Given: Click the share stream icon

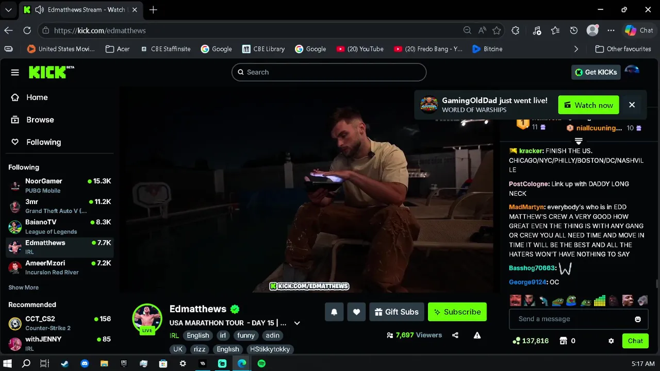Looking at the screenshot, I should coord(455,335).
